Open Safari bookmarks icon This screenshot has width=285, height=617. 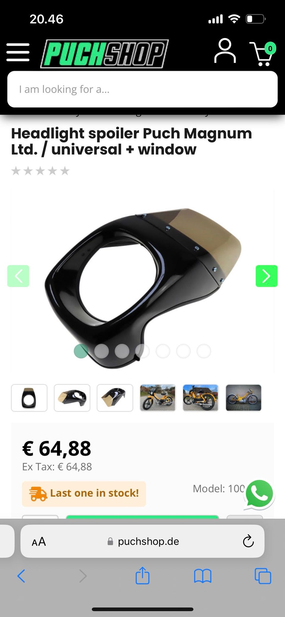(x=202, y=576)
